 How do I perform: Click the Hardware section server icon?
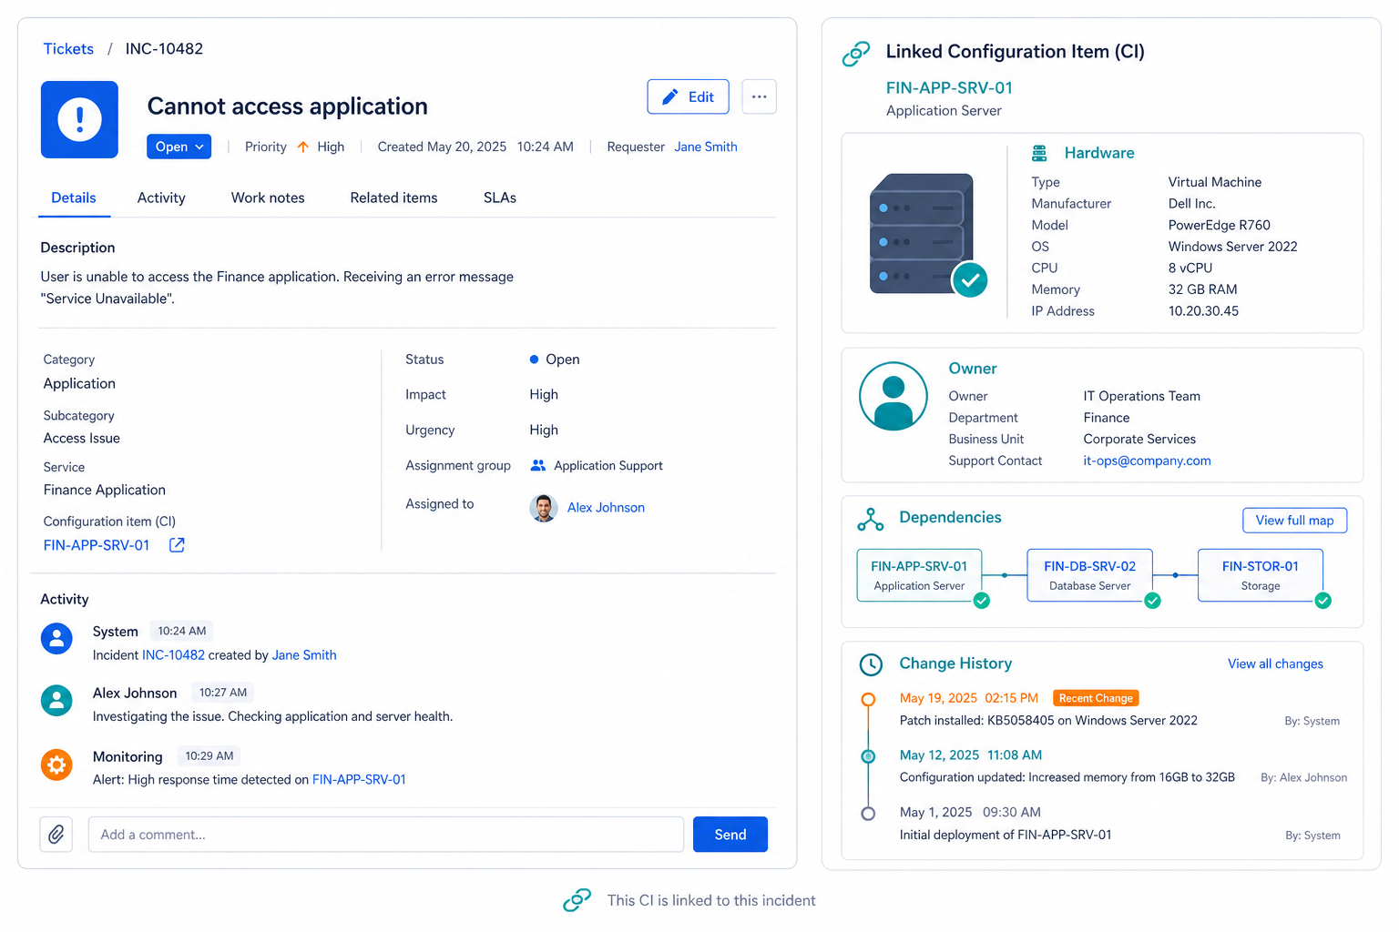coord(1039,153)
